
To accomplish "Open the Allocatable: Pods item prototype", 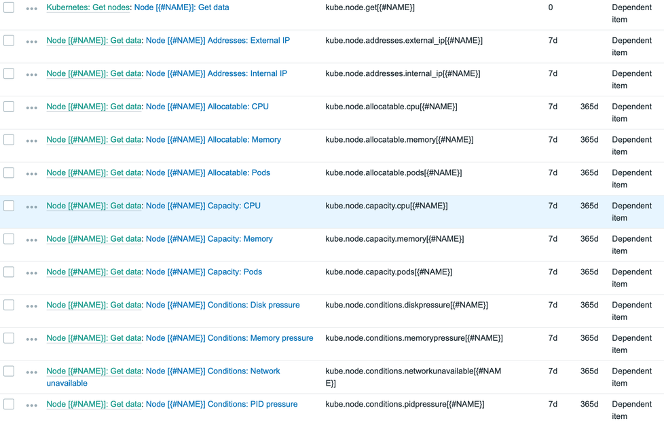I will (208, 172).
